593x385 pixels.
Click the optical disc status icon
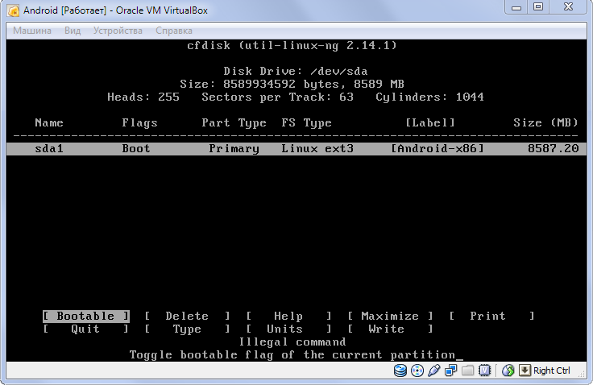coord(417,371)
